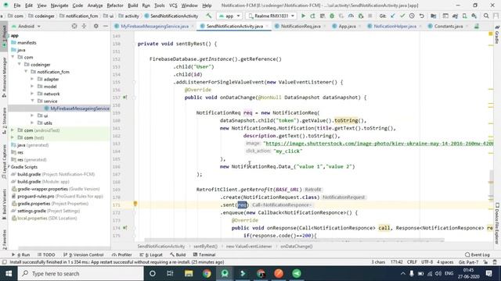Screen dimensions: 501x281
Task: Hide the Project panel with minus icon
Action: click(x=106, y=26)
